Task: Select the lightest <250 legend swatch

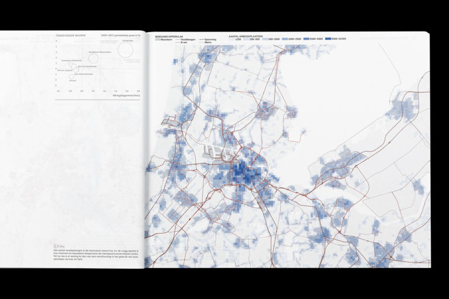Action: (232, 39)
